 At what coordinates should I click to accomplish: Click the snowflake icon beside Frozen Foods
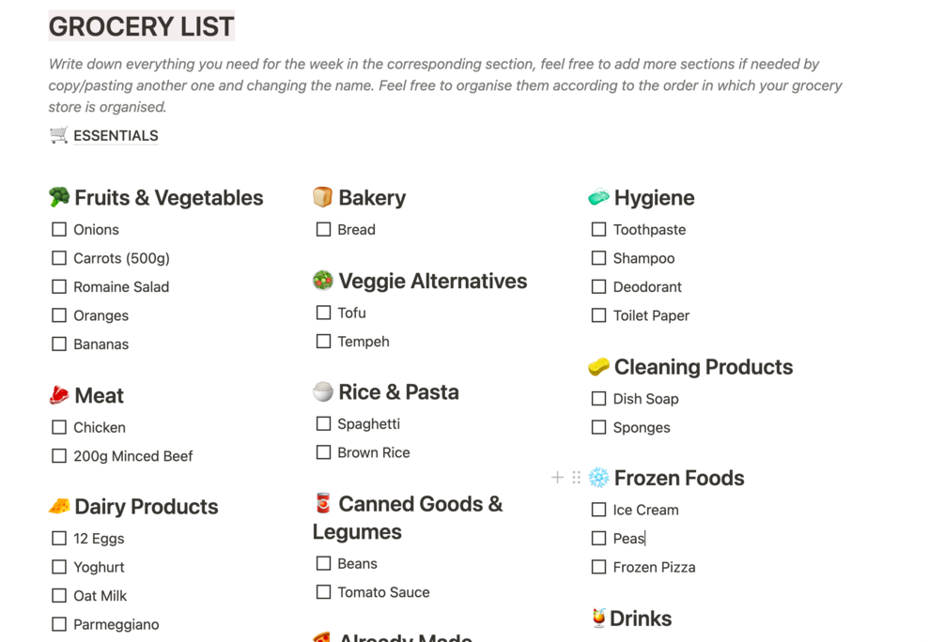[598, 478]
